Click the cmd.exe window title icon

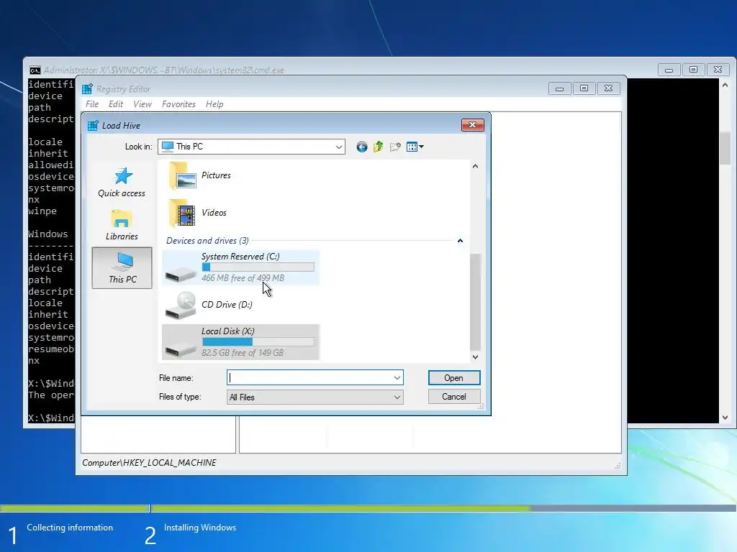(x=35, y=70)
